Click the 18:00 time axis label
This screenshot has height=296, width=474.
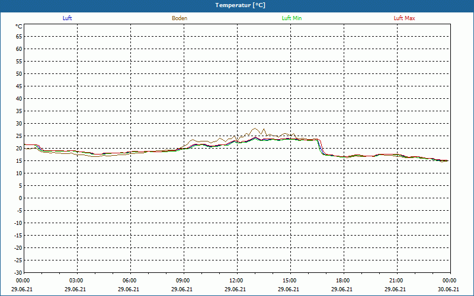click(343, 281)
